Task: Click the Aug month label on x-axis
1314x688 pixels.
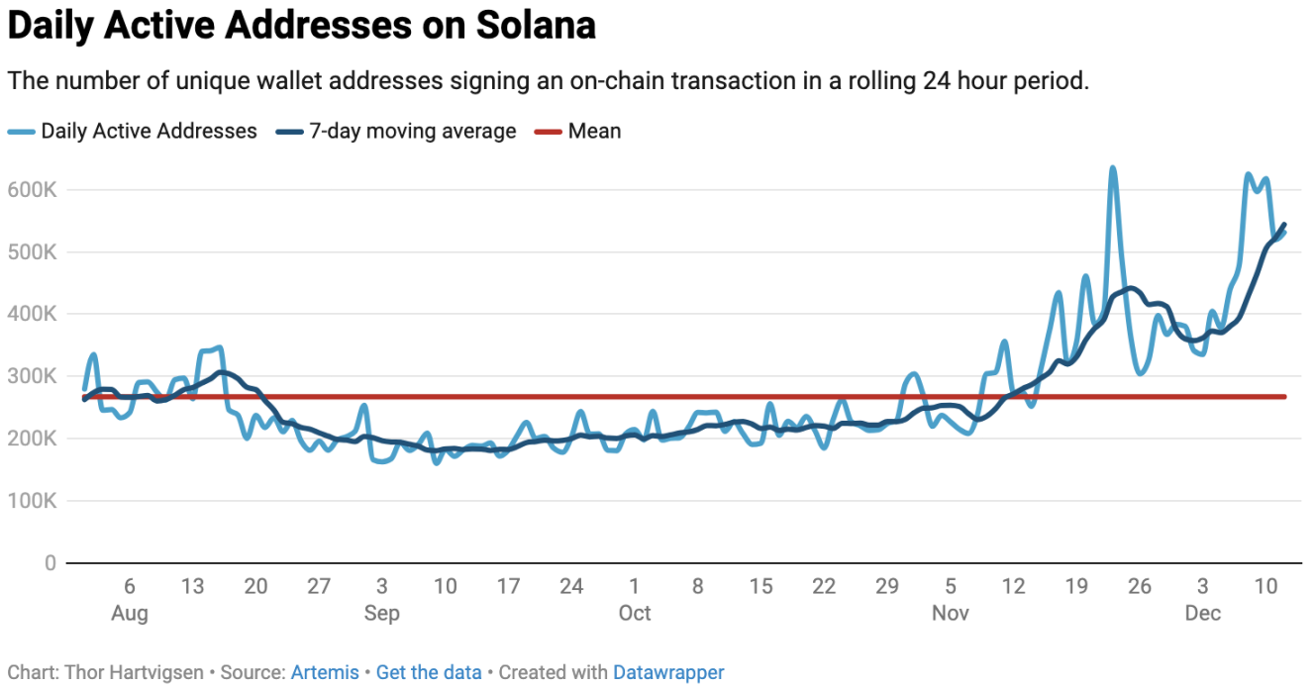Action: pyautogui.click(x=130, y=614)
